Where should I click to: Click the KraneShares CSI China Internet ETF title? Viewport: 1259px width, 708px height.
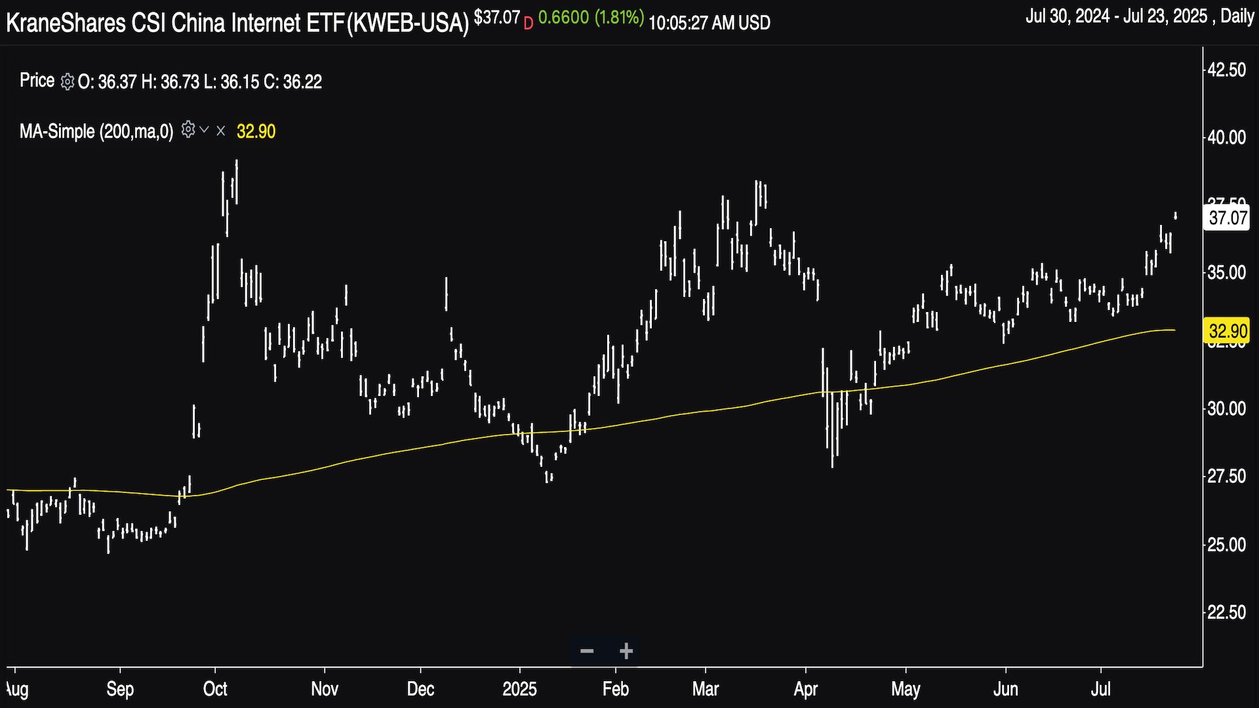[x=238, y=23]
